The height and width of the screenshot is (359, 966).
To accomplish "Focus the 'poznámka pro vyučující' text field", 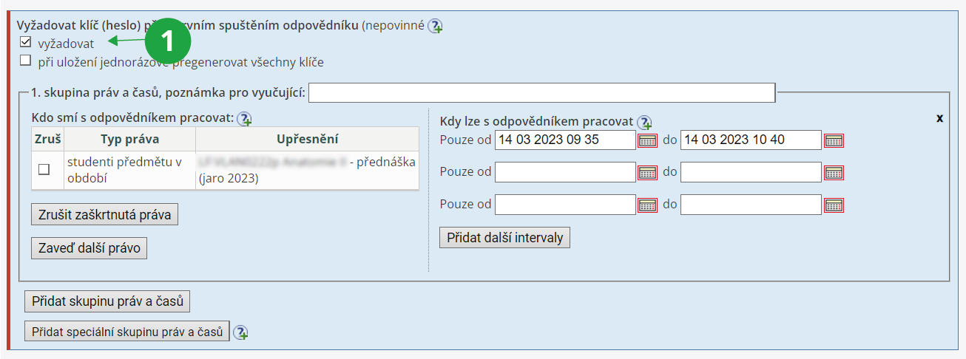I will 541,93.
